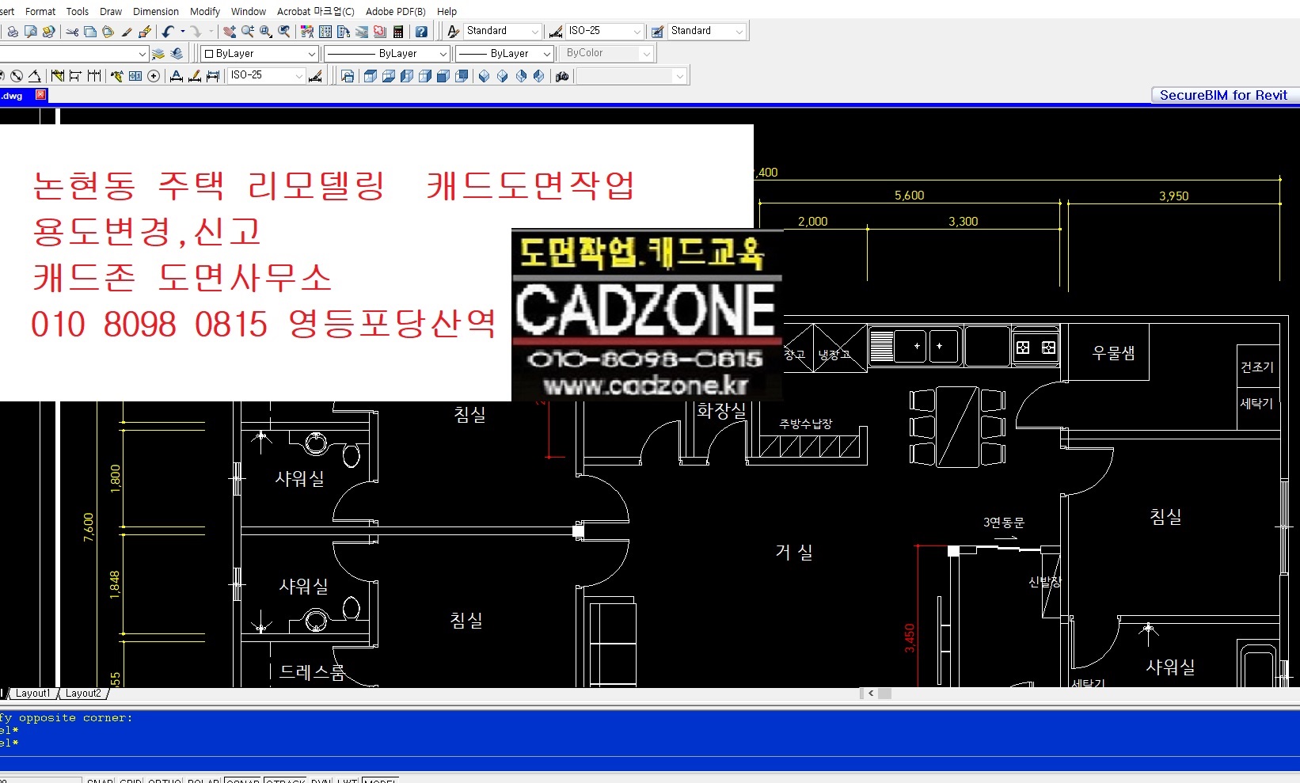The height and width of the screenshot is (783, 1300).
Task: Switch to the Layout2 tab
Action: [x=83, y=694]
